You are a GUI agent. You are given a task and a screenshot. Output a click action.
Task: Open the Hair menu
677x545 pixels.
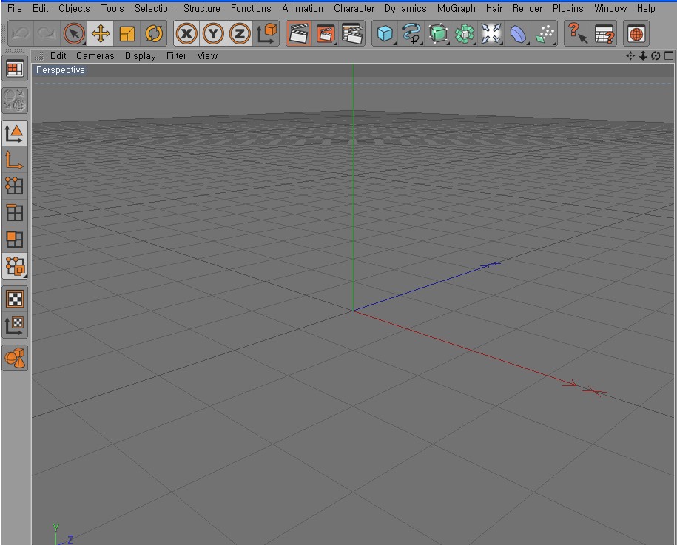[x=494, y=8]
